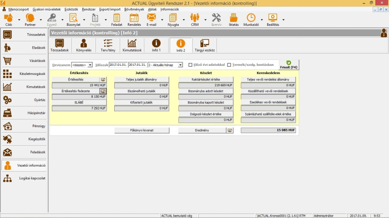Screen dimensions: 389x218
Task: Click the Főkönyvi kivonat button
Action: coord(141,130)
